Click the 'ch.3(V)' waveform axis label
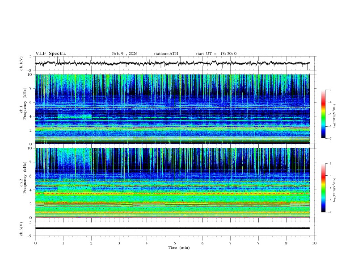354x273 pixels. tap(21, 229)
